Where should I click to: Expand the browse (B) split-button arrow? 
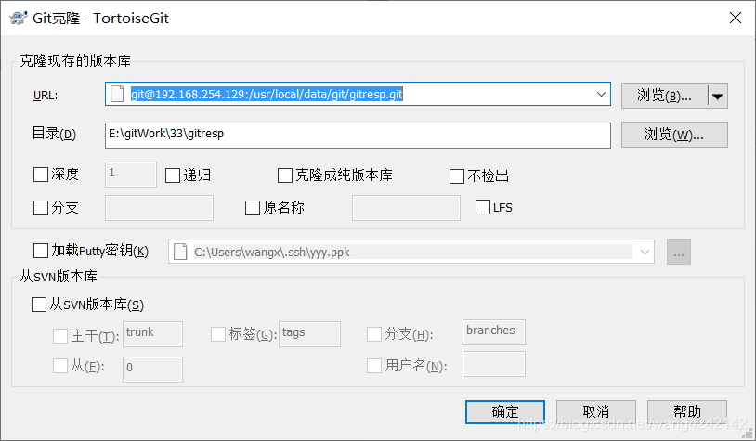point(717,96)
